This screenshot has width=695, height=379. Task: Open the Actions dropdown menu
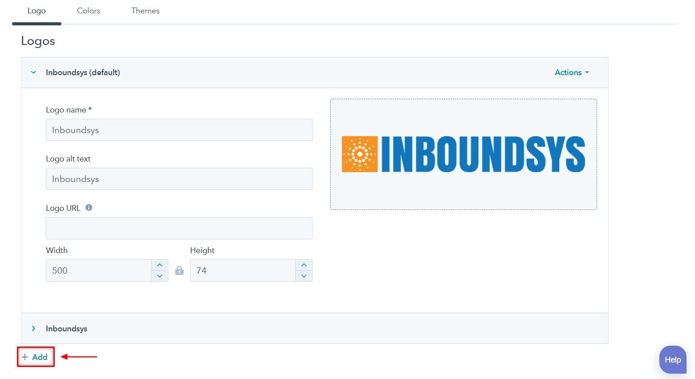point(572,73)
